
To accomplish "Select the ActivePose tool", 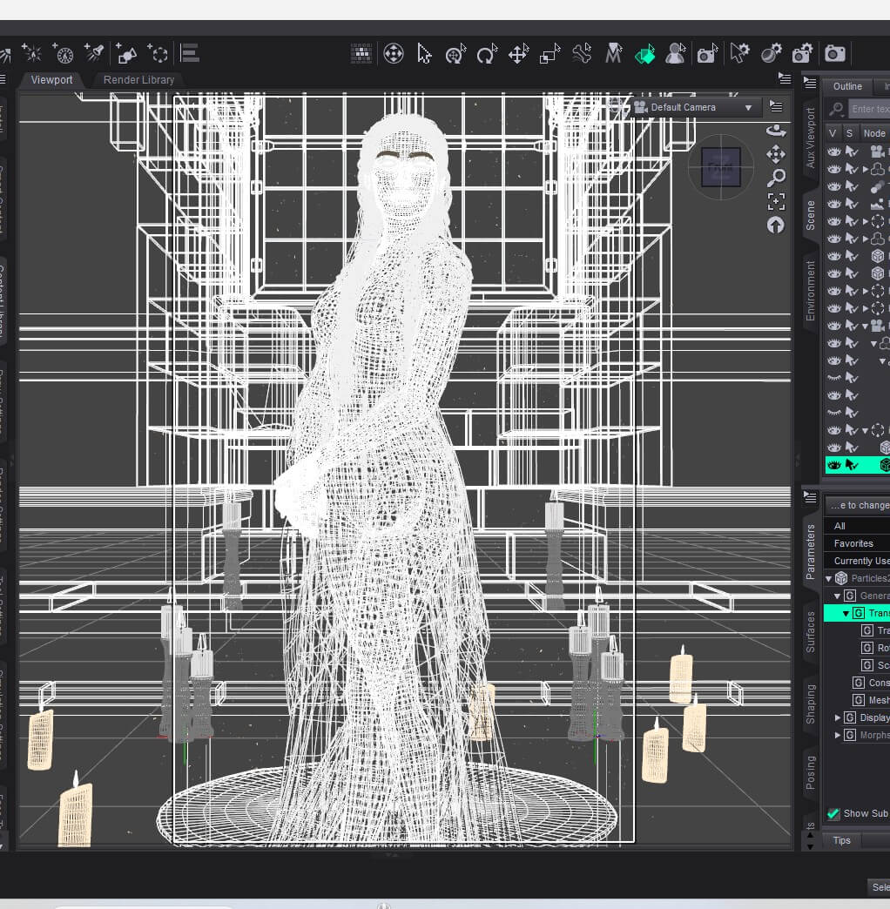I will [x=455, y=54].
